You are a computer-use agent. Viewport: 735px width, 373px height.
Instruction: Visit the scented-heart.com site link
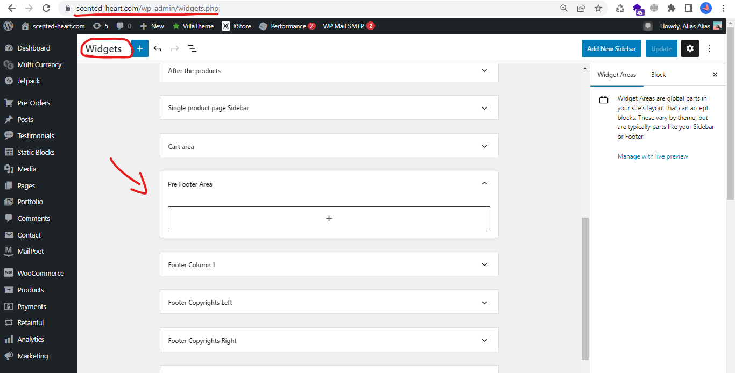(x=53, y=26)
